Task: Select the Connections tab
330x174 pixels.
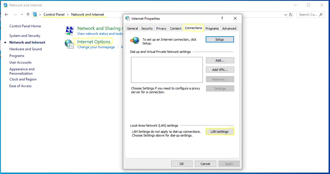Action: [193, 28]
